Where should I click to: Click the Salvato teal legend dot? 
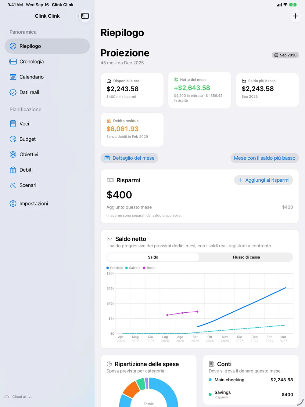coord(127,268)
